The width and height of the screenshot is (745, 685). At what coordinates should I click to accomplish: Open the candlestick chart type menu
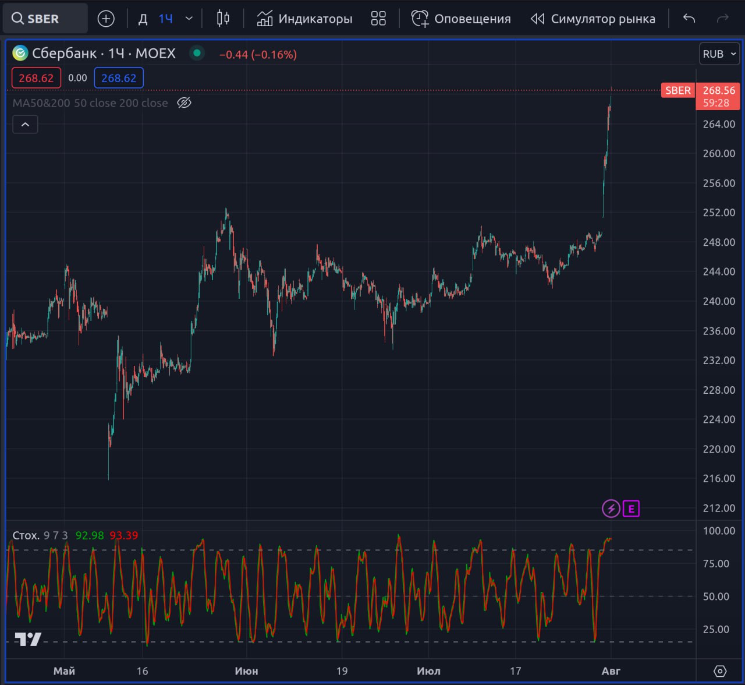pos(223,19)
